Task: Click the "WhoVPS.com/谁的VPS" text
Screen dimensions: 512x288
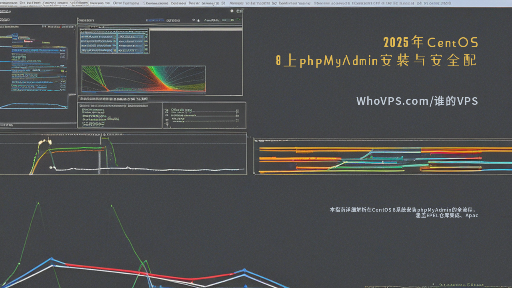Action: (417, 101)
